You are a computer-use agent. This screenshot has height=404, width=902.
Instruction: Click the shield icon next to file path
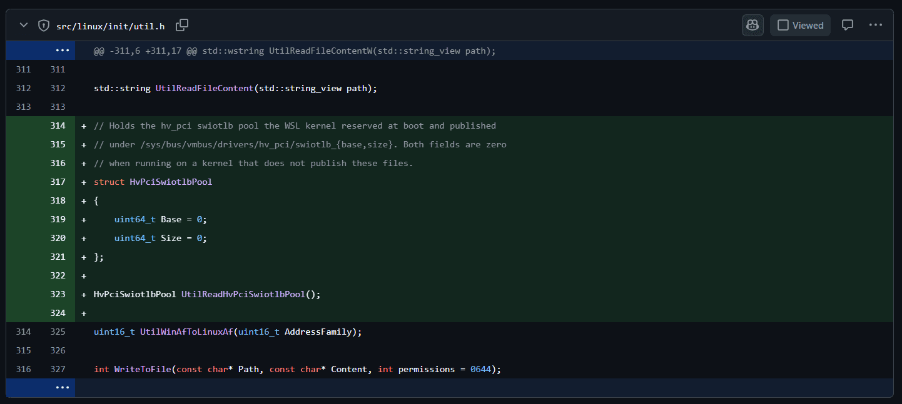44,26
